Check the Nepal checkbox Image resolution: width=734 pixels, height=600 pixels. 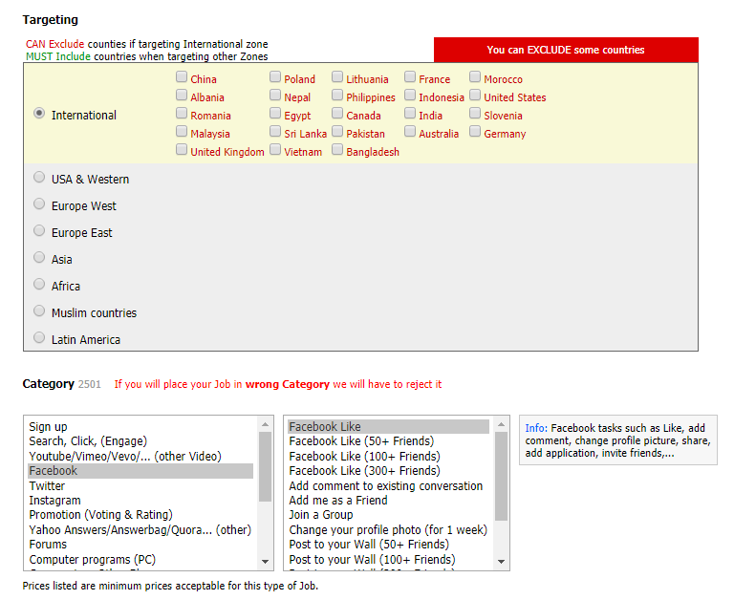pyautogui.click(x=275, y=95)
